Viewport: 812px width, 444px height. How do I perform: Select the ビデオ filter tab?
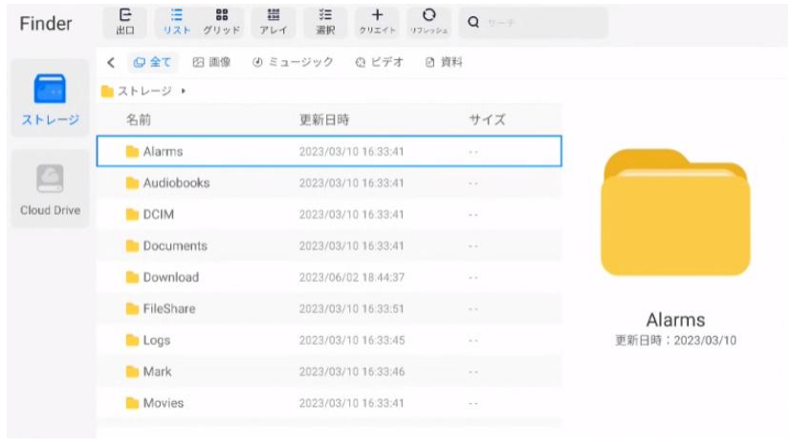[380, 63]
